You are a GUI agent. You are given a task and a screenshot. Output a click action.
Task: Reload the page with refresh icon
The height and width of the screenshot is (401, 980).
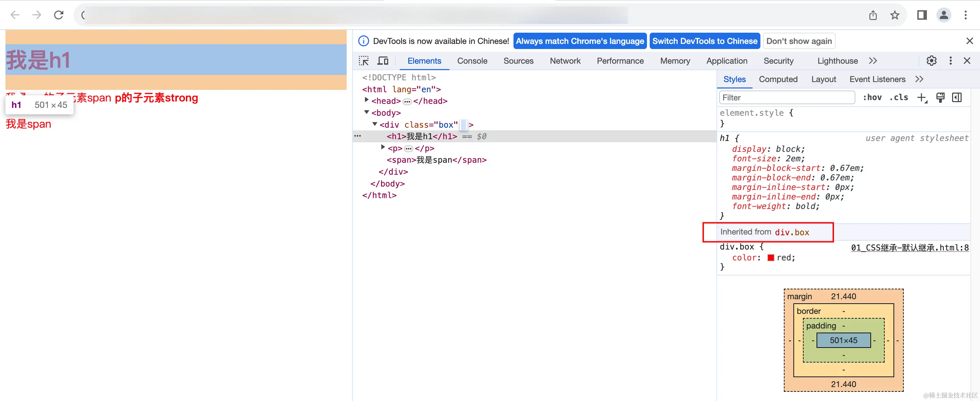pos(59,15)
